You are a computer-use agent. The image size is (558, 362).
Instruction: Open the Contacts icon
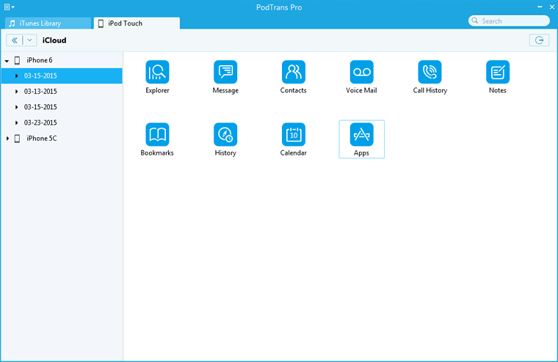click(x=293, y=72)
